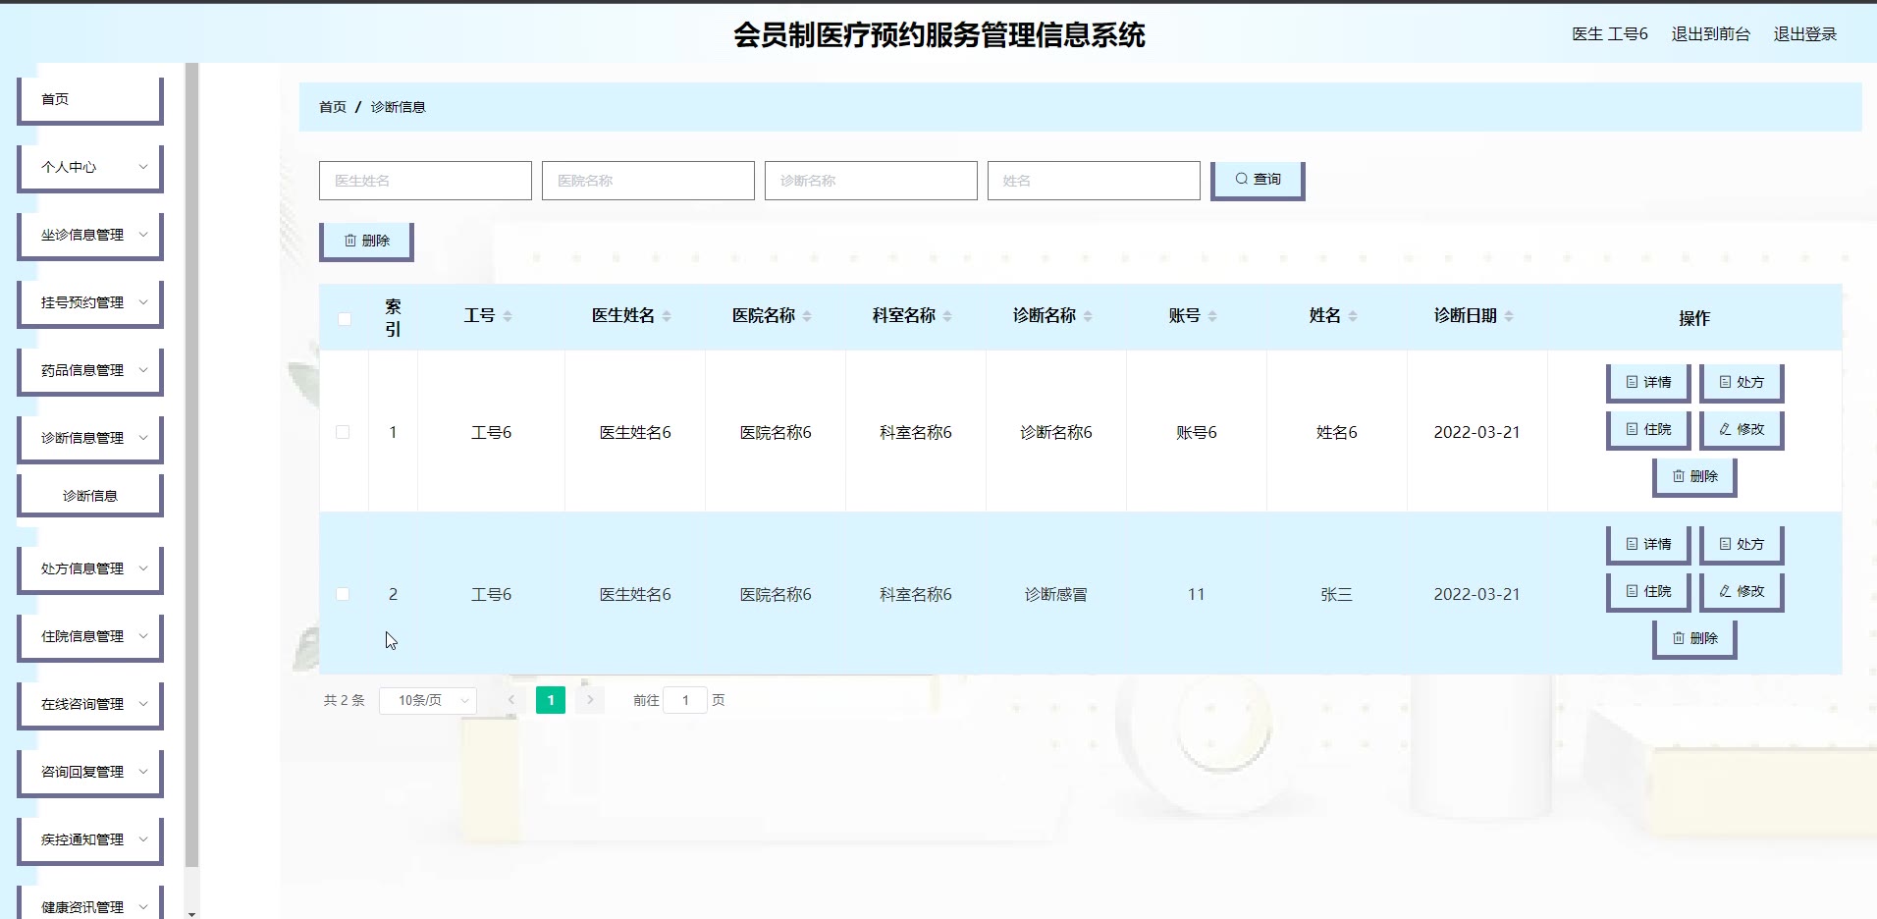Screen dimensions: 1877x919
Task: Check the checkbox for row 2
Action: coord(343,594)
